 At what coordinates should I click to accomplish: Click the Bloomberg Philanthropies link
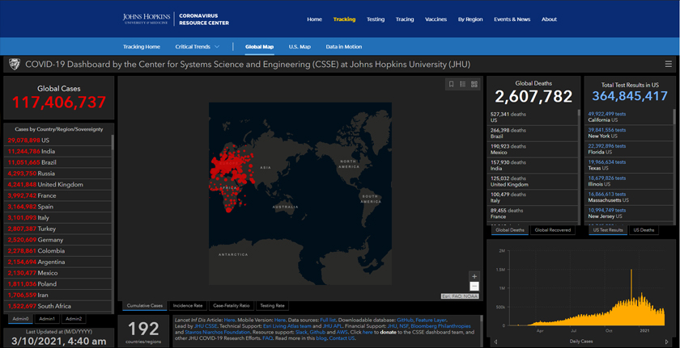click(440, 326)
